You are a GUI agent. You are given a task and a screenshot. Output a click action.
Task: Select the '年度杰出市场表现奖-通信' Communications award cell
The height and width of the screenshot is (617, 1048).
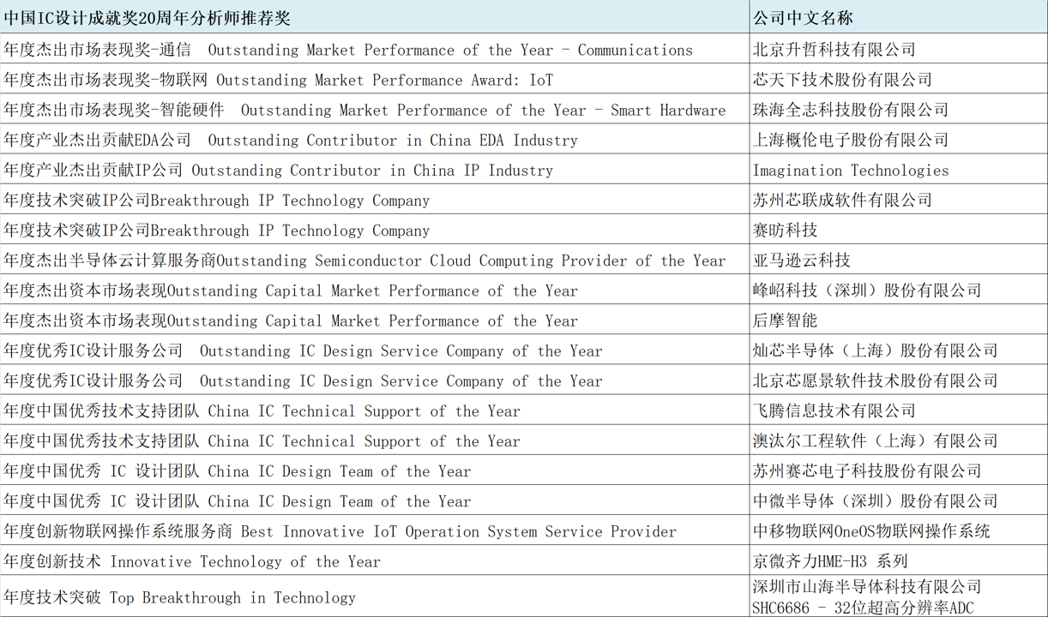point(375,49)
